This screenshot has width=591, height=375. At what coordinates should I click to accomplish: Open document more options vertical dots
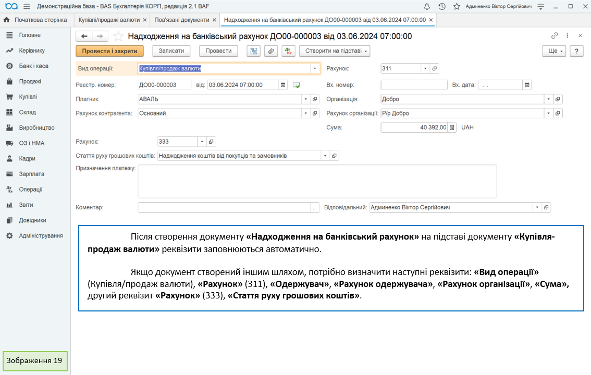[567, 36]
